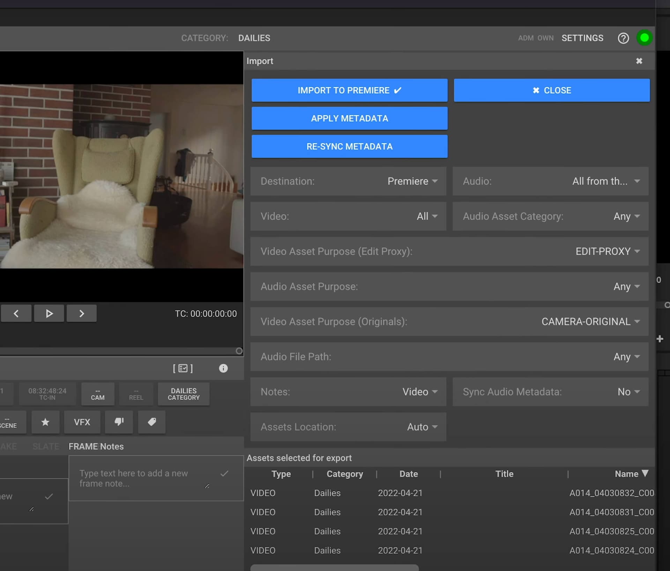This screenshot has width=670, height=571.
Task: Open Audio File Path dropdown
Action: 449,356
